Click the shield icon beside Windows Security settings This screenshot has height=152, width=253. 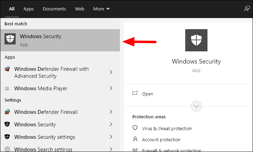pyautogui.click(x=7, y=137)
